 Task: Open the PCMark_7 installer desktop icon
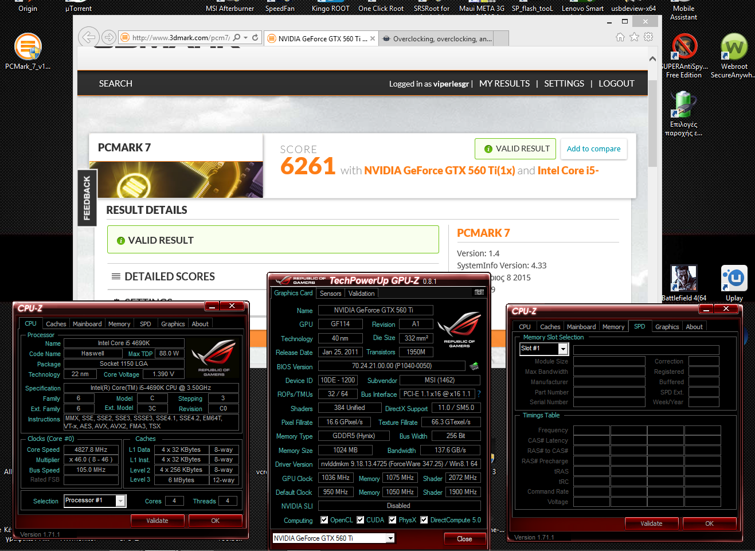tap(28, 52)
